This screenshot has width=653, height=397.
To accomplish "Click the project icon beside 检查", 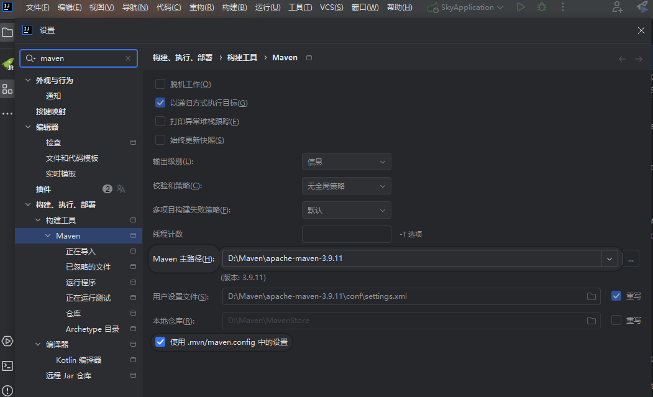I will [133, 142].
